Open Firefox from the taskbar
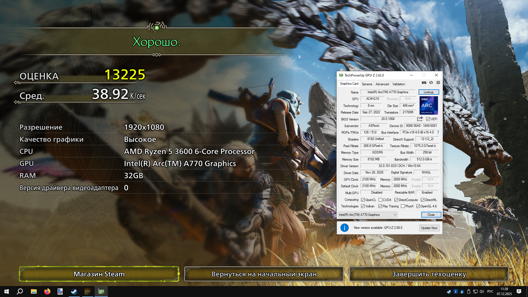528x297 pixels. tap(47, 291)
